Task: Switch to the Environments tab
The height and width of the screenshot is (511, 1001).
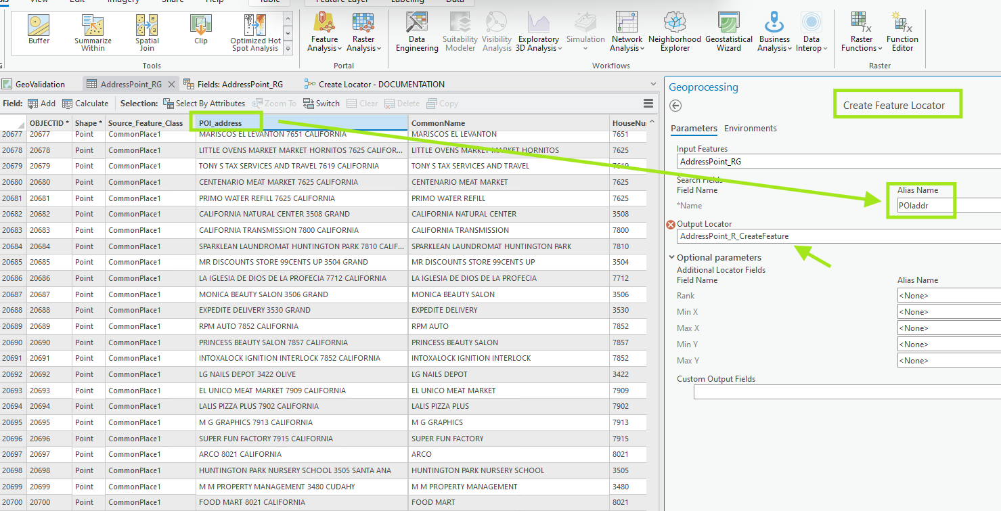Action: tap(751, 129)
